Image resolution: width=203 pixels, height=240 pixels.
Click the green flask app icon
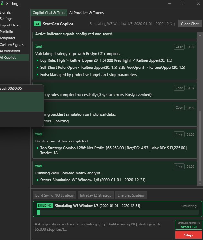[2, 3]
